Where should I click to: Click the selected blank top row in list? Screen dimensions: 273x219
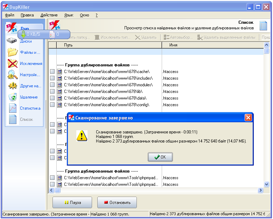coord(156,52)
